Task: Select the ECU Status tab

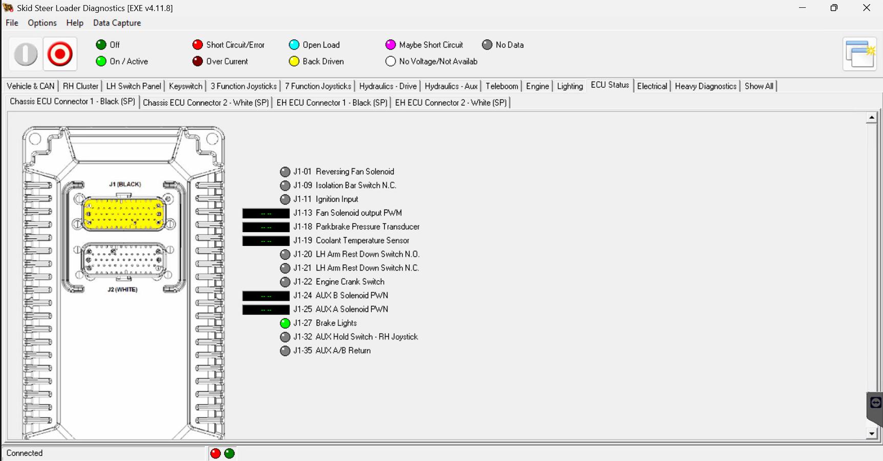Action: click(x=609, y=85)
